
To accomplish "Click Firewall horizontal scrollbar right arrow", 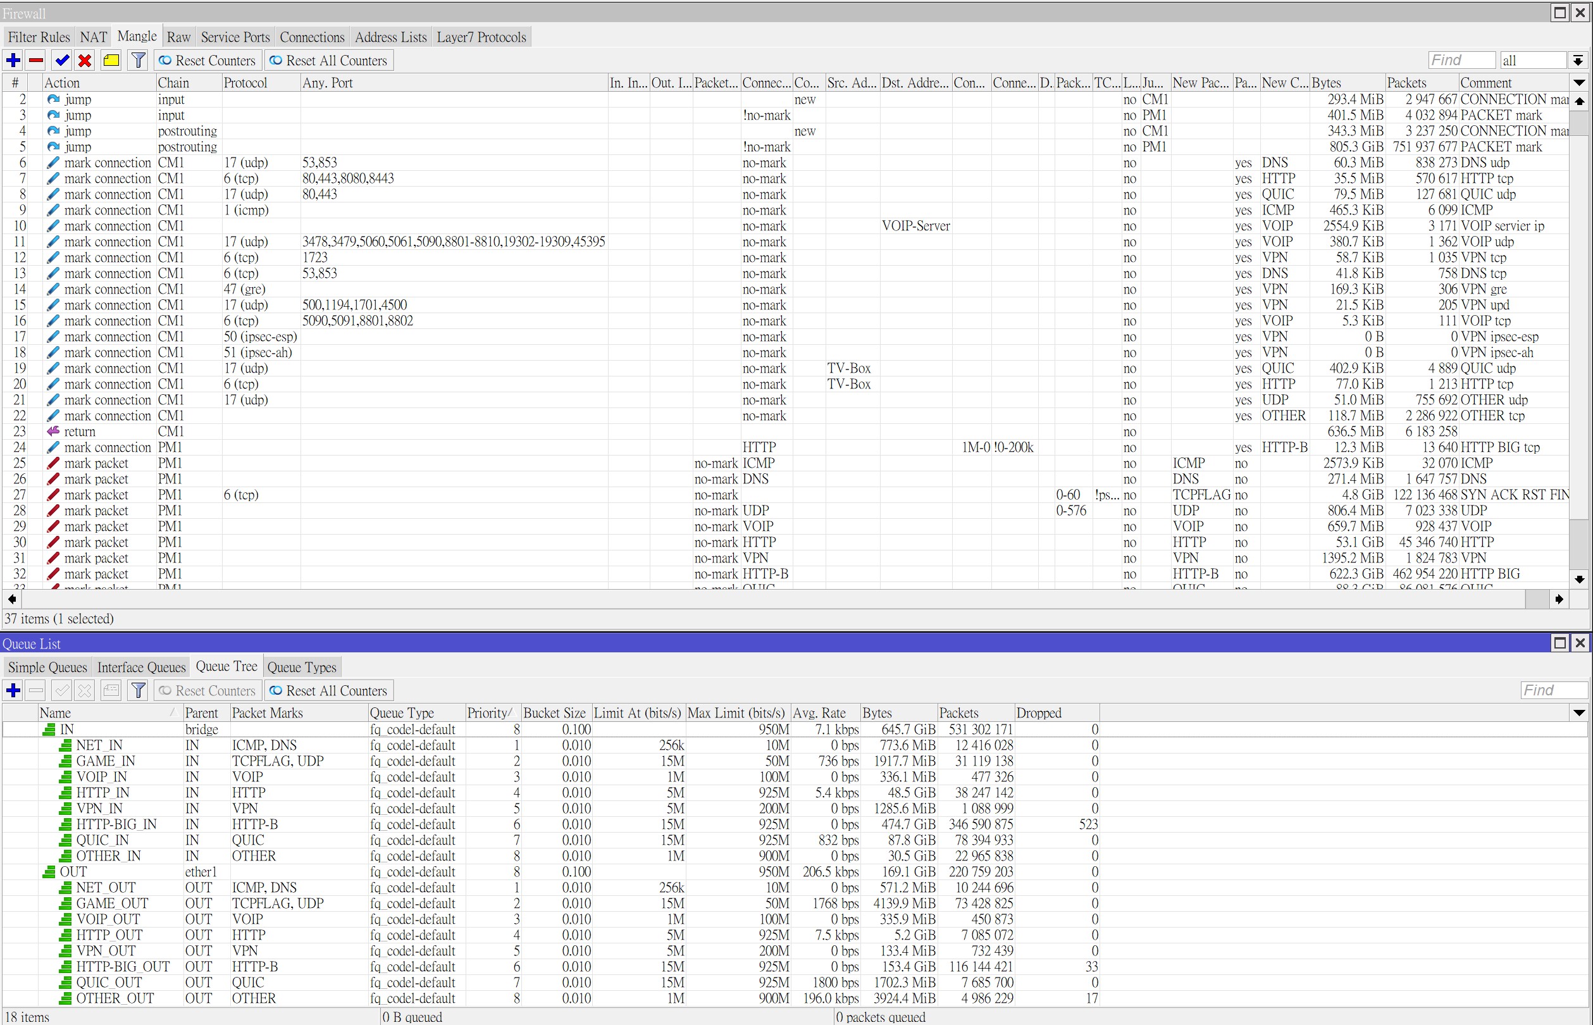I will pos(1558,599).
